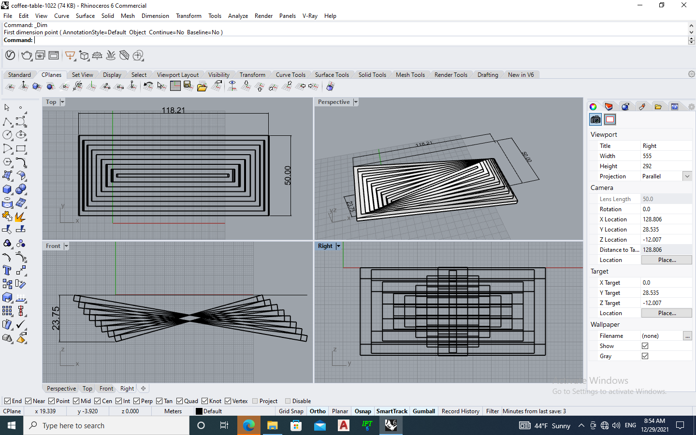Click the wallpaper Filename browse button
The height and width of the screenshot is (435, 696).
click(687, 336)
